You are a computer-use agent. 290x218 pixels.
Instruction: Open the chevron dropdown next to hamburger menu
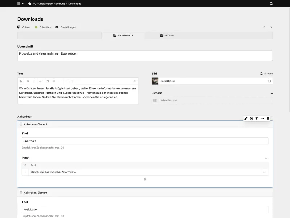[x=23, y=4]
